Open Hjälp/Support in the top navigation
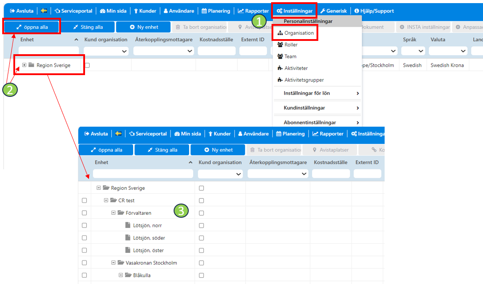The image size is (483, 284). pyautogui.click(x=374, y=11)
